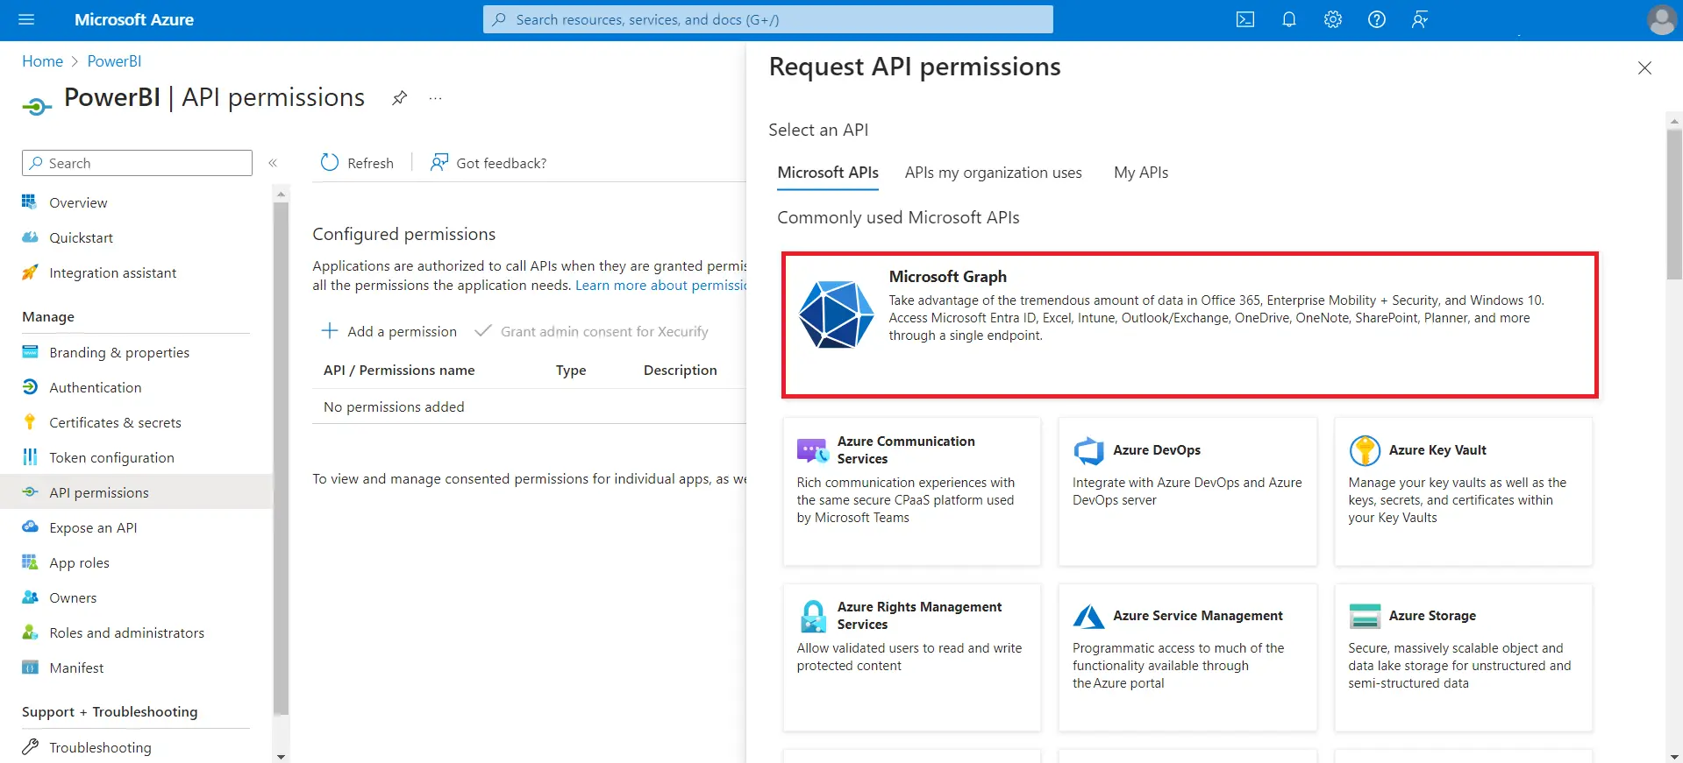Open the Azure portal hamburger menu
The height and width of the screenshot is (763, 1683).
click(26, 19)
